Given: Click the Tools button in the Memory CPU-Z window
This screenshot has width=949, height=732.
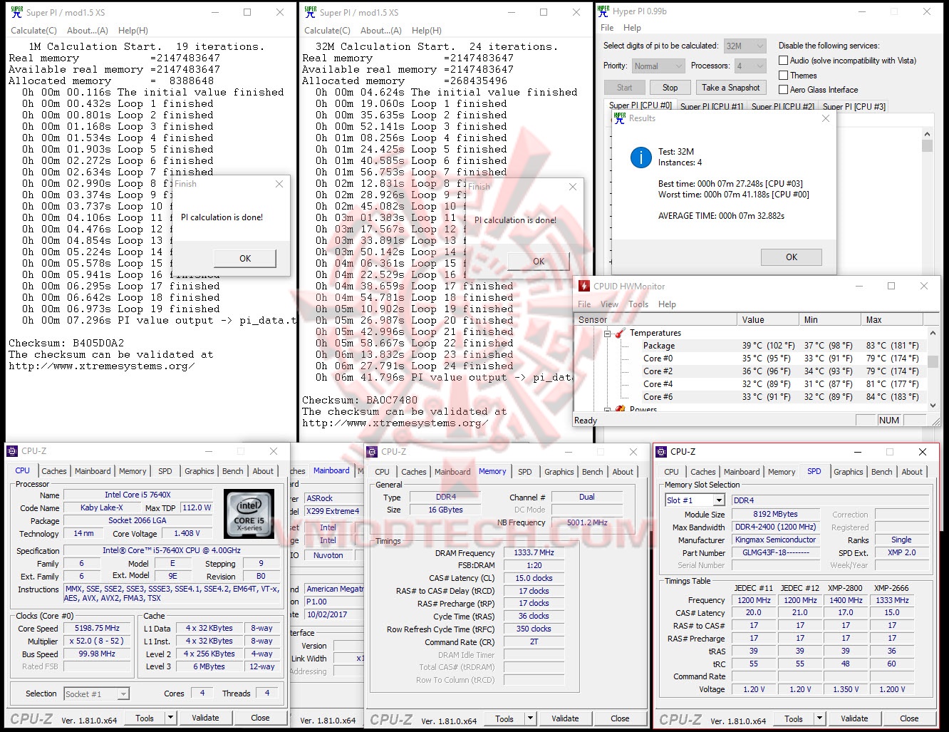Looking at the screenshot, I should pos(504,718).
